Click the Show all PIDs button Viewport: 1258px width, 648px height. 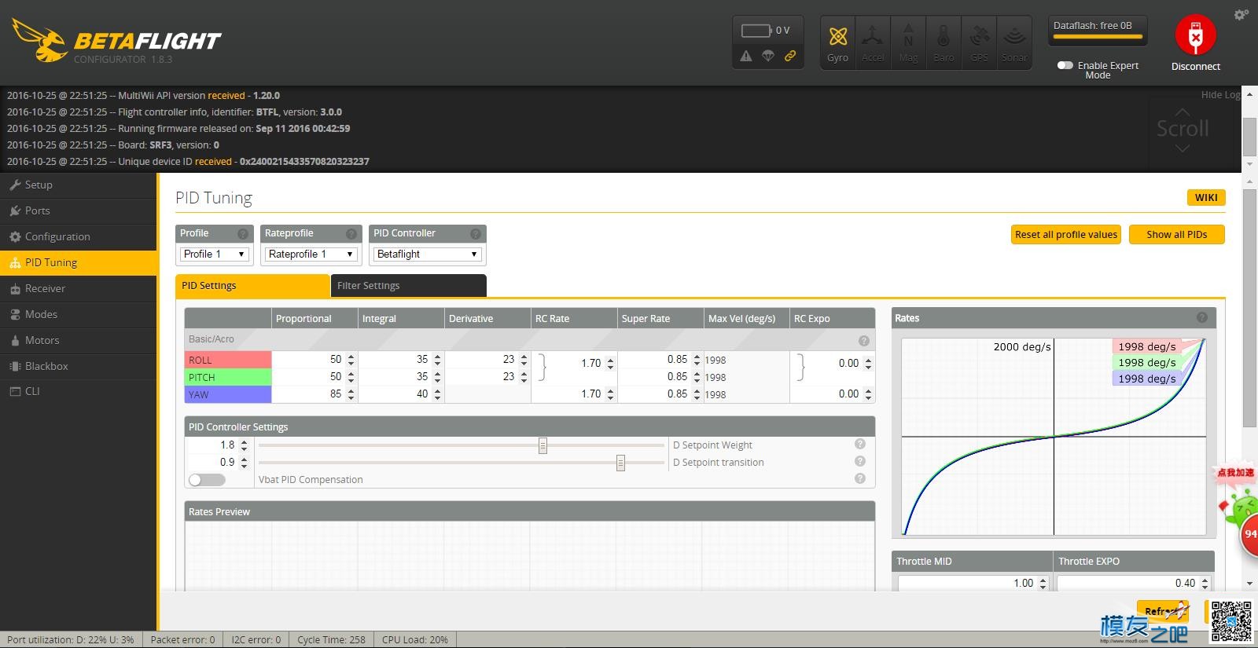tap(1176, 234)
